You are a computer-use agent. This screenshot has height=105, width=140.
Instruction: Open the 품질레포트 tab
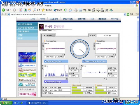pos(102,19)
